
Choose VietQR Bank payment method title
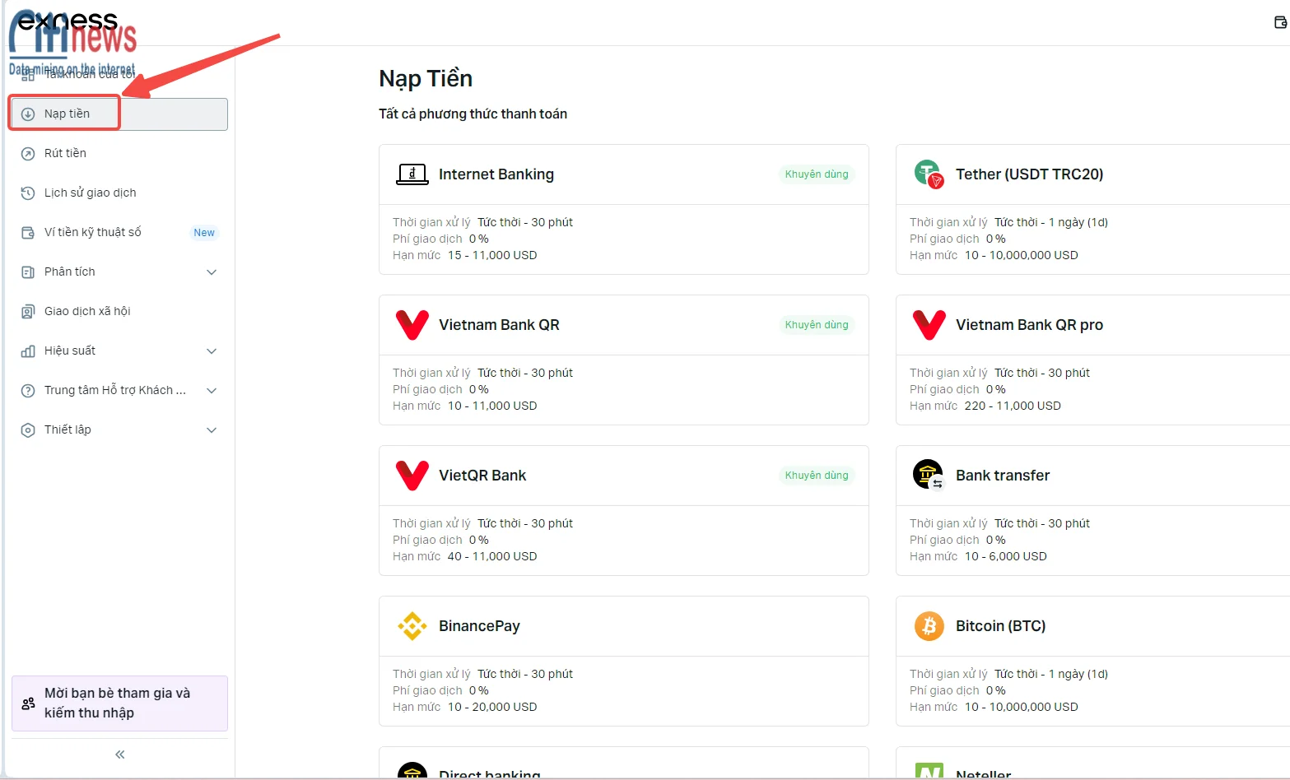[x=482, y=476]
